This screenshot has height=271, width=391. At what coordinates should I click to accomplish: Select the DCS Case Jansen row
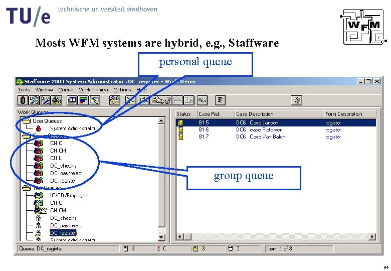tap(276, 123)
